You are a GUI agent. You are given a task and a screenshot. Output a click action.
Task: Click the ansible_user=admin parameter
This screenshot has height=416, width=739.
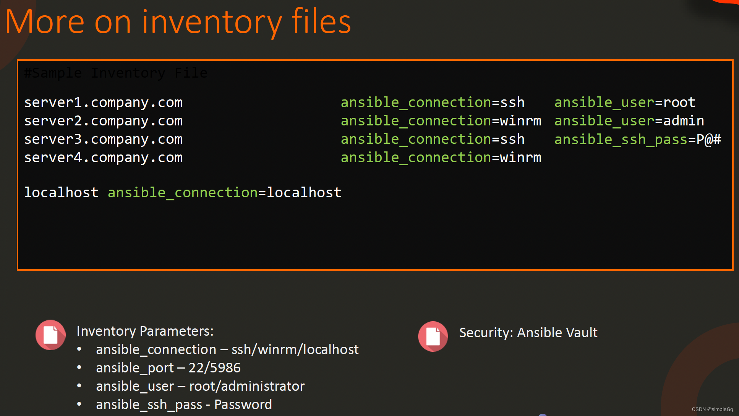629,121
